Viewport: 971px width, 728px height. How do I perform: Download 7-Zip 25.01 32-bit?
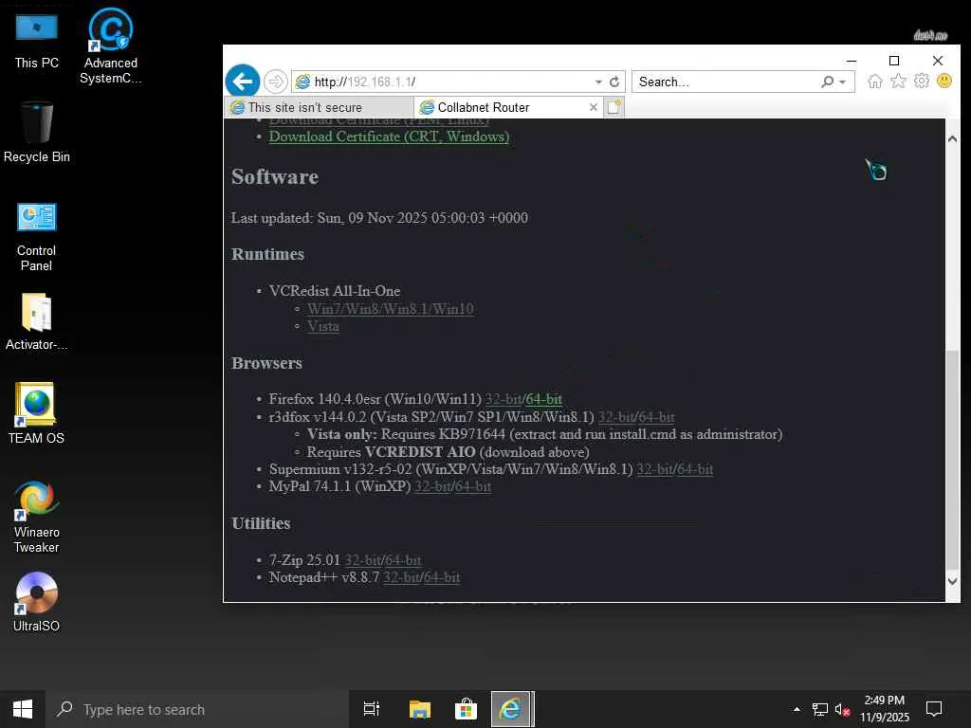362,559
